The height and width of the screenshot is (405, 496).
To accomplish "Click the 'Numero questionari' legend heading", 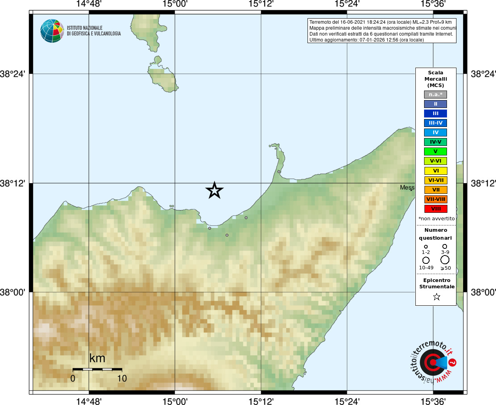I will (436, 234).
